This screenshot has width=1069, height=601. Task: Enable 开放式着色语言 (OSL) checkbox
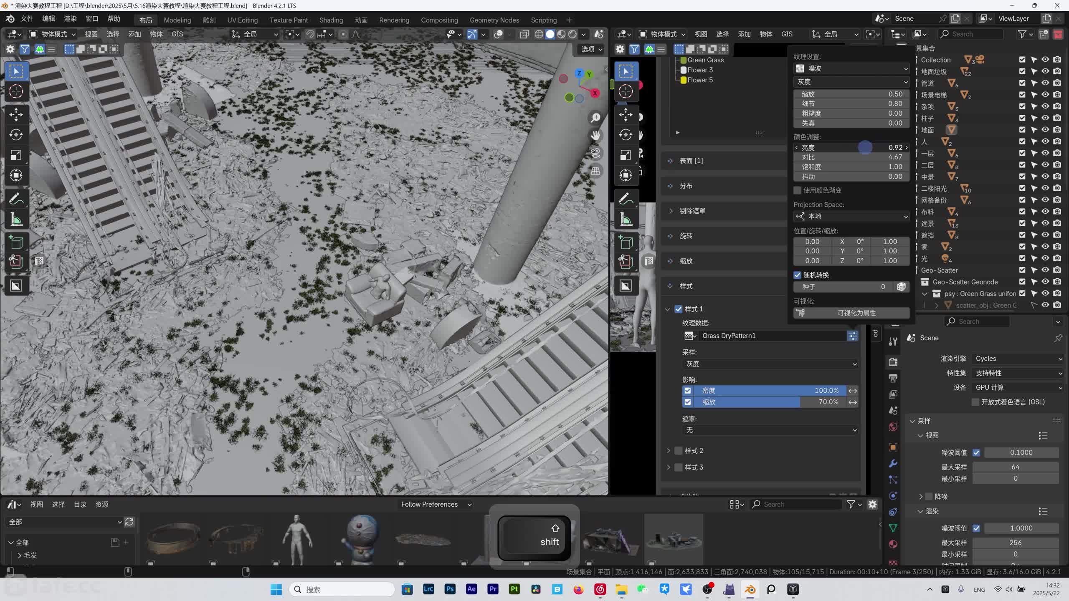(x=975, y=402)
